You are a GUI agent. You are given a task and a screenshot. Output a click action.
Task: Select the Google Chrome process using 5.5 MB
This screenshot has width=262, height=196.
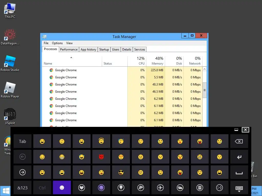click(x=122, y=77)
